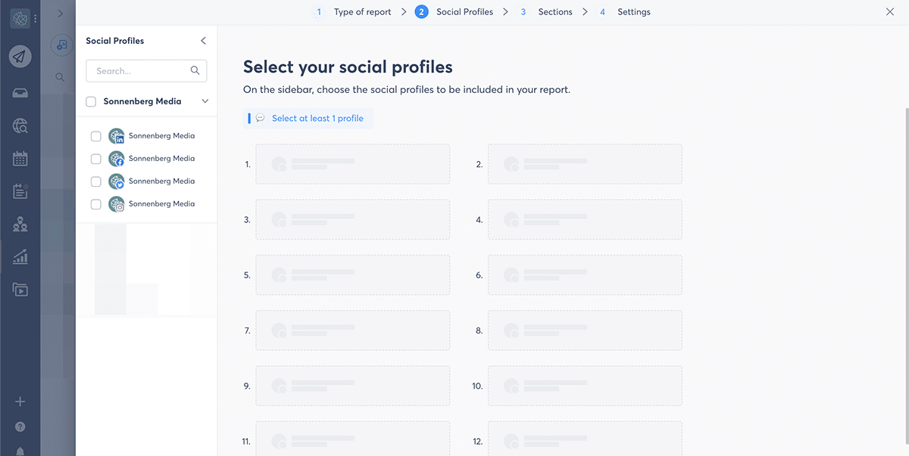Open the media library folder icon

coord(20,289)
